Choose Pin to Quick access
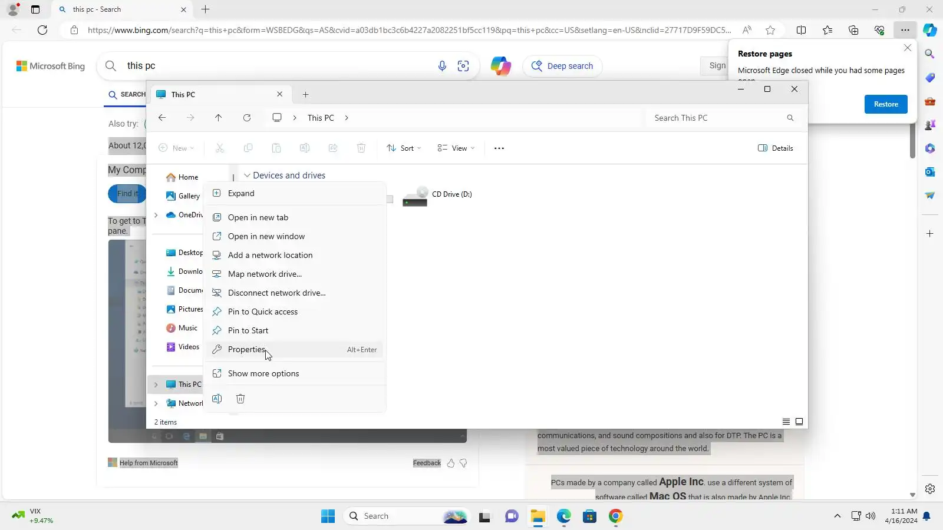This screenshot has width=943, height=530. click(295, 312)
